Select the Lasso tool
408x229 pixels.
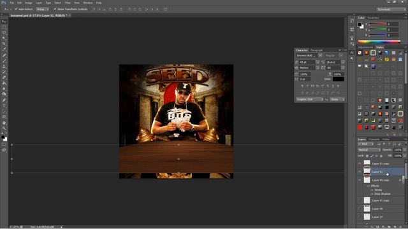pos(4,33)
